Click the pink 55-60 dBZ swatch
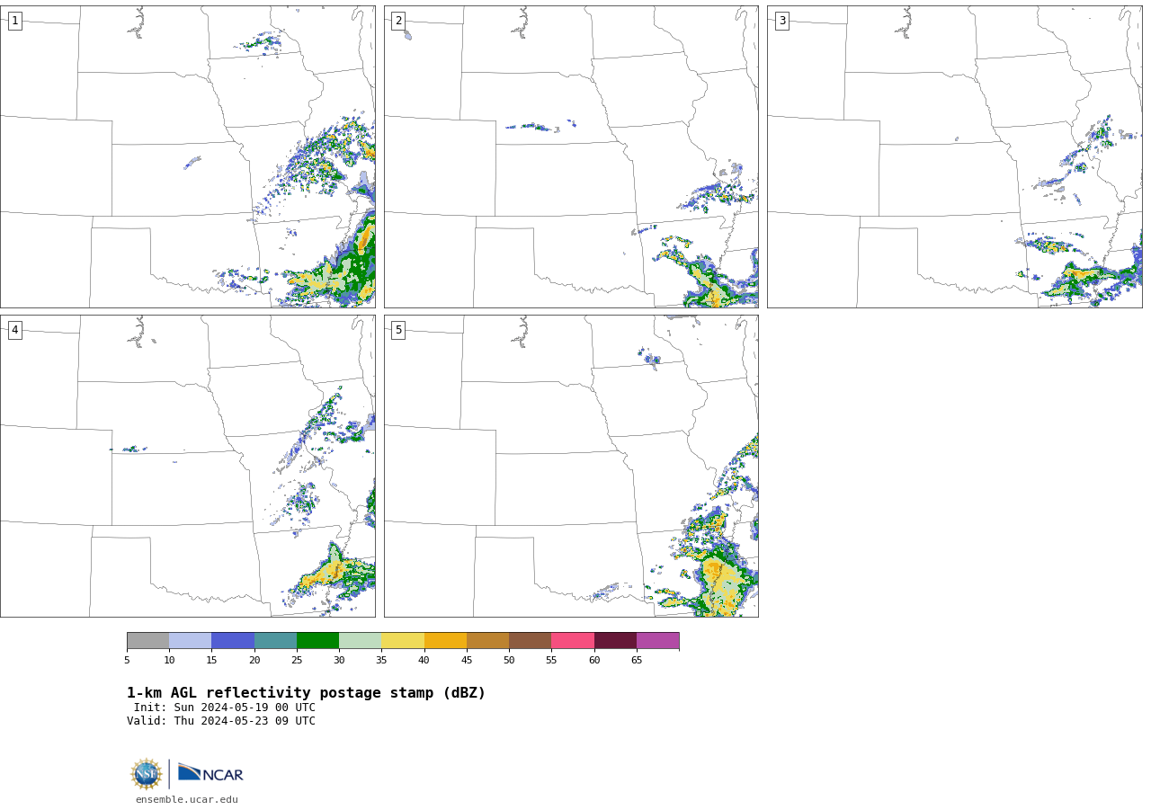 tap(573, 640)
